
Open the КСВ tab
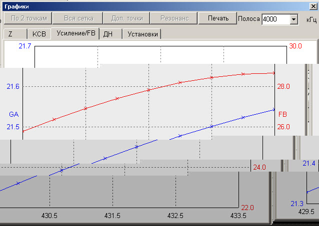tap(38, 34)
